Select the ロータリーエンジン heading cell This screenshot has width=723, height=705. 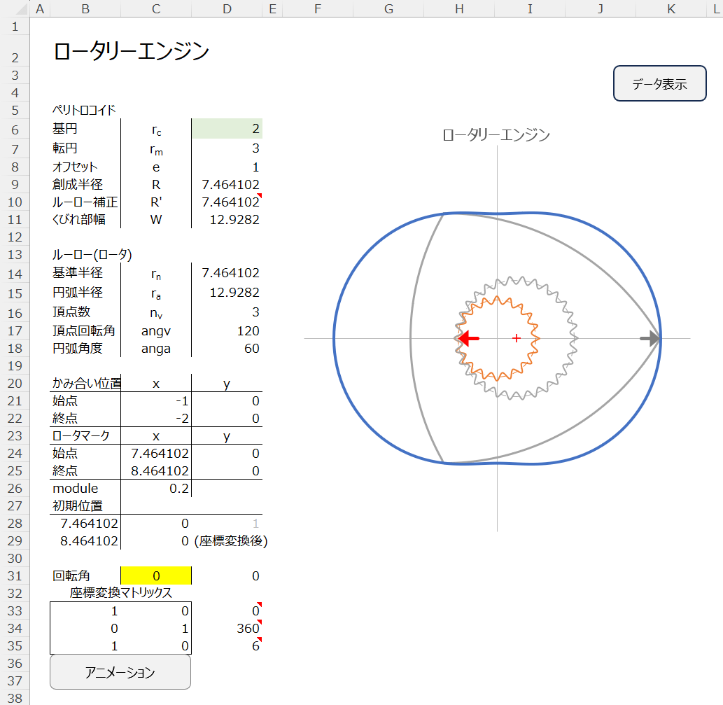[131, 50]
